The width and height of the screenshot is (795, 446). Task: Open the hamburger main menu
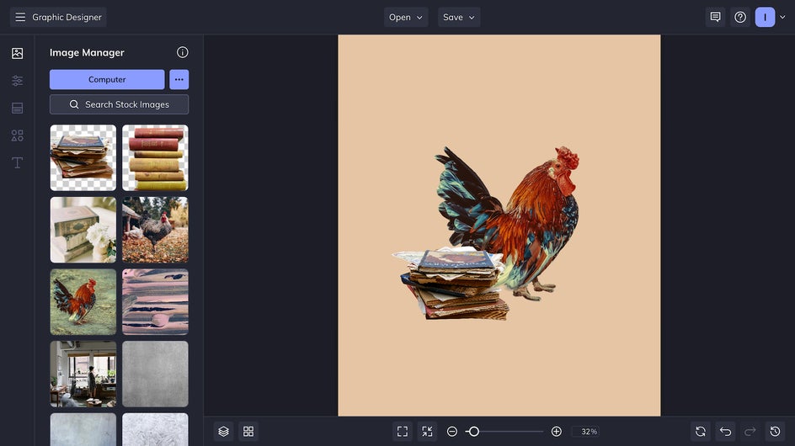point(20,17)
